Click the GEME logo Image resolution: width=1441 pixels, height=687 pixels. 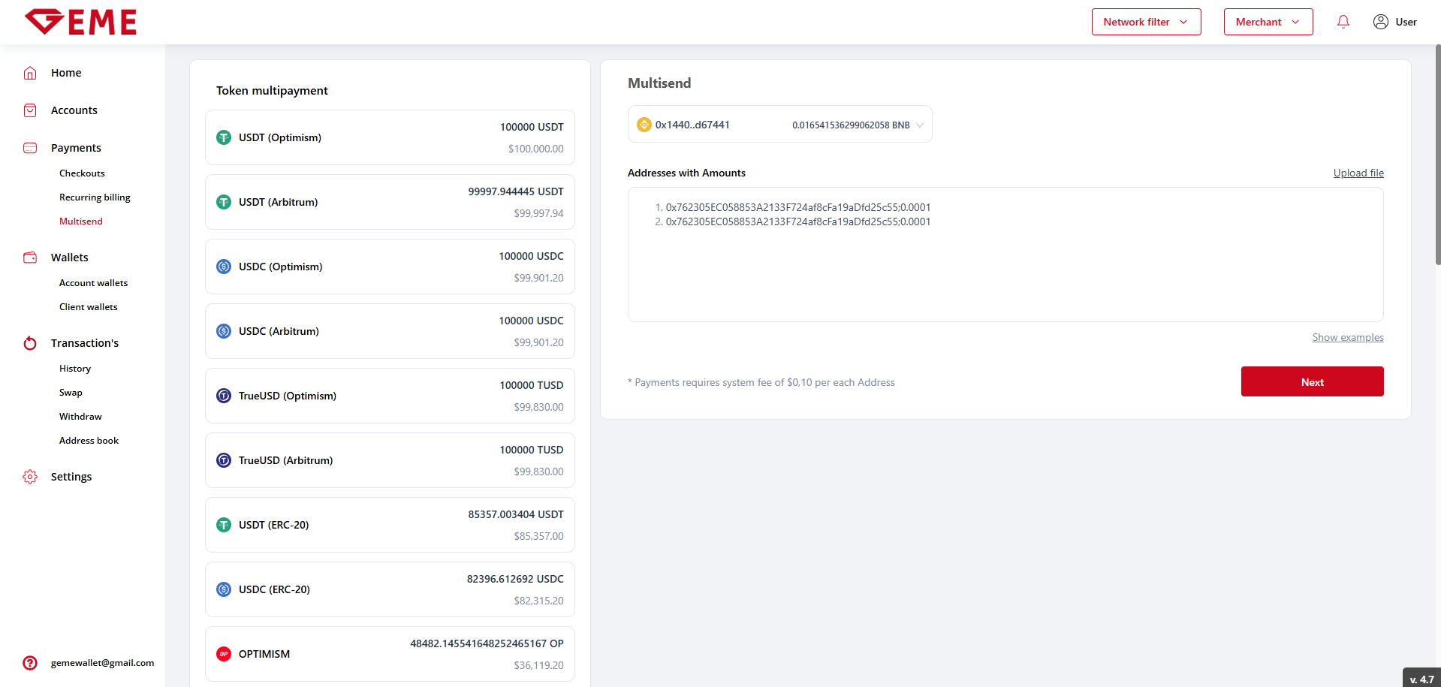click(x=80, y=22)
